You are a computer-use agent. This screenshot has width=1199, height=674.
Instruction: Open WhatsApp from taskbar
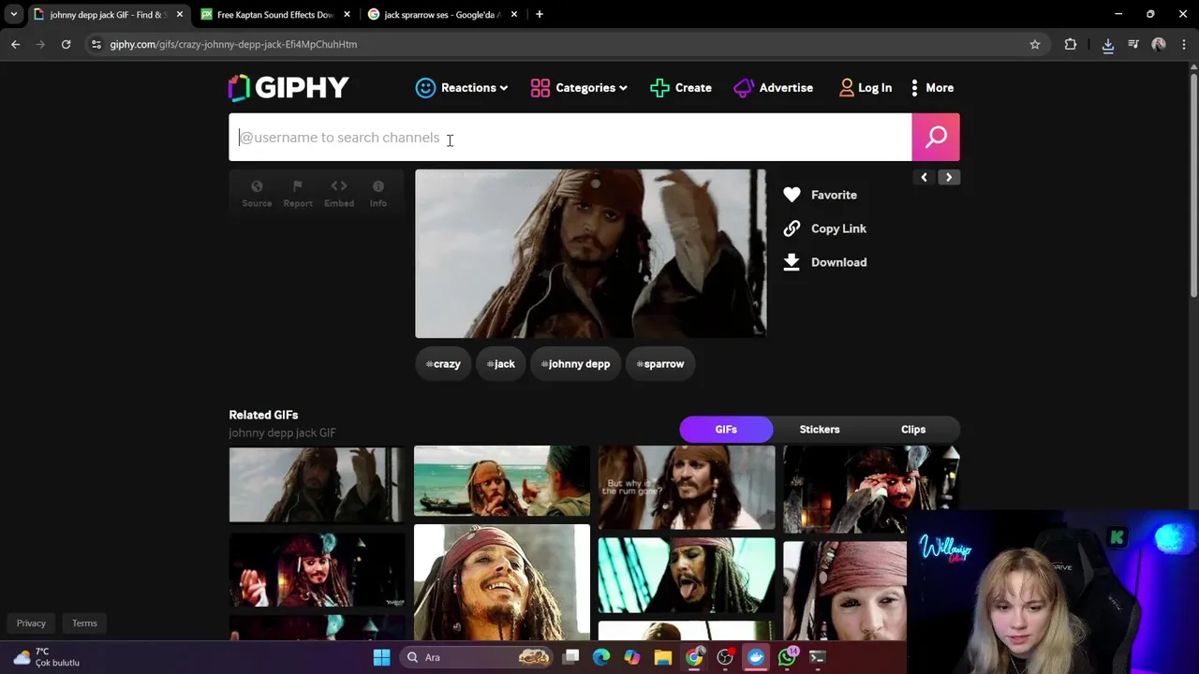point(787,657)
